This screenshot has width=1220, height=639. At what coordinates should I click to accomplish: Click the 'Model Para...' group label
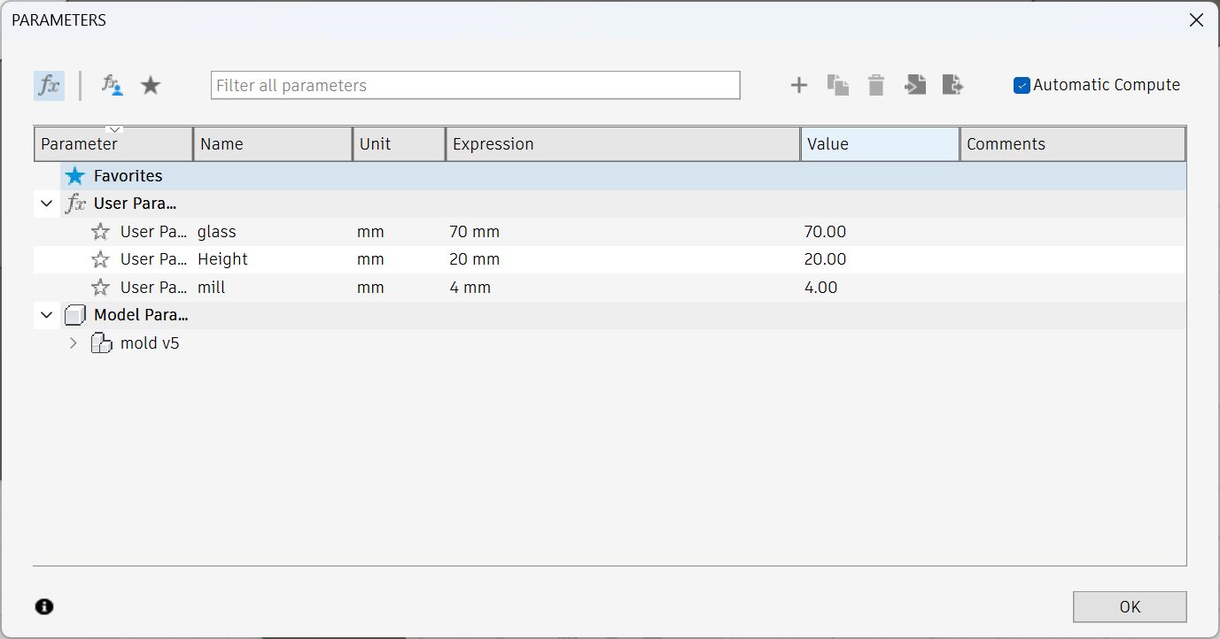141,314
